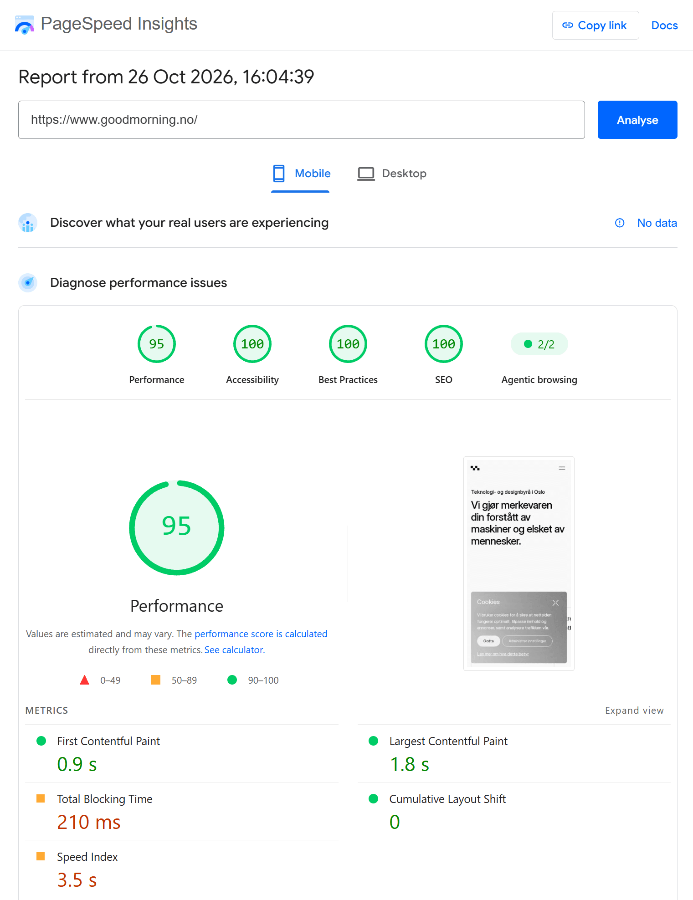The image size is (693, 900).
Task: Click the Speed Index metric
Action: click(x=182, y=869)
